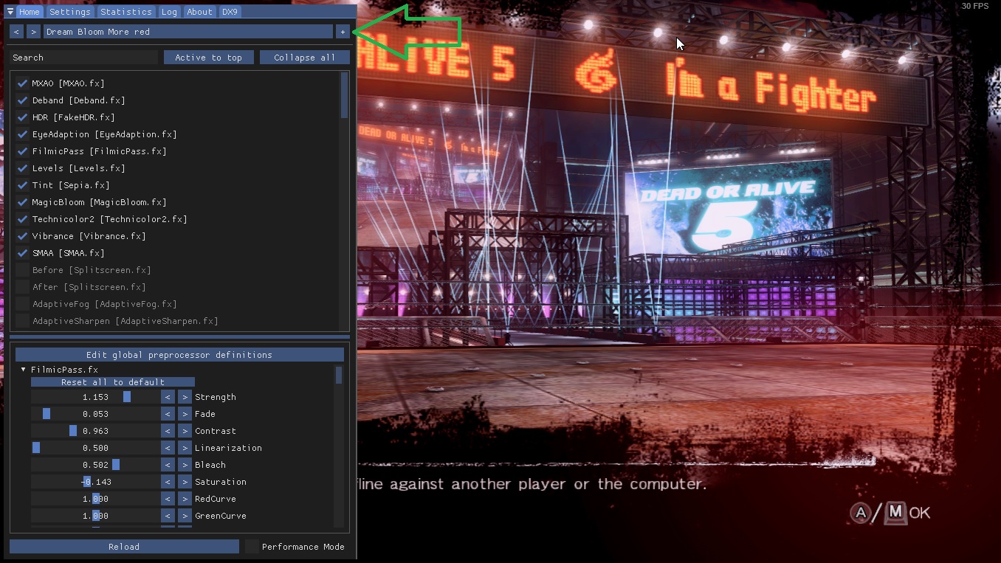Click the Contrast slider
This screenshot has width=1001, height=563.
point(95,431)
